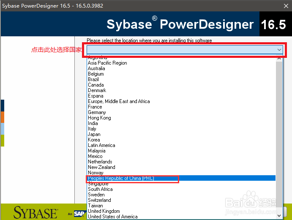Select France in the location list
The width and height of the screenshot is (292, 220).
[182, 107]
